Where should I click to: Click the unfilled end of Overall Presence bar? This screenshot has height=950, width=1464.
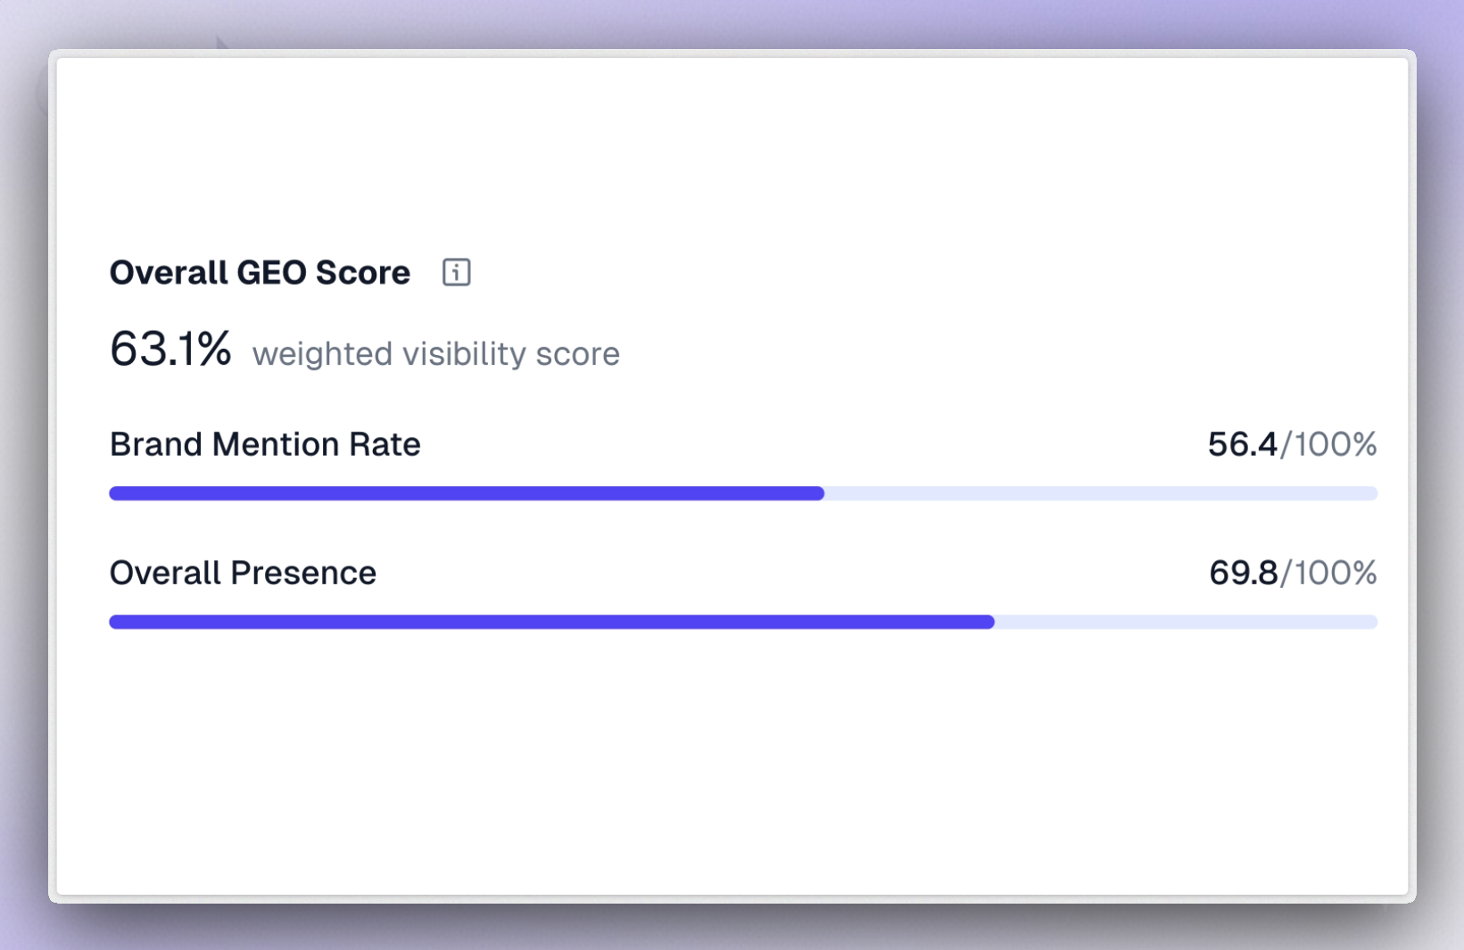pyautogui.click(x=1204, y=622)
